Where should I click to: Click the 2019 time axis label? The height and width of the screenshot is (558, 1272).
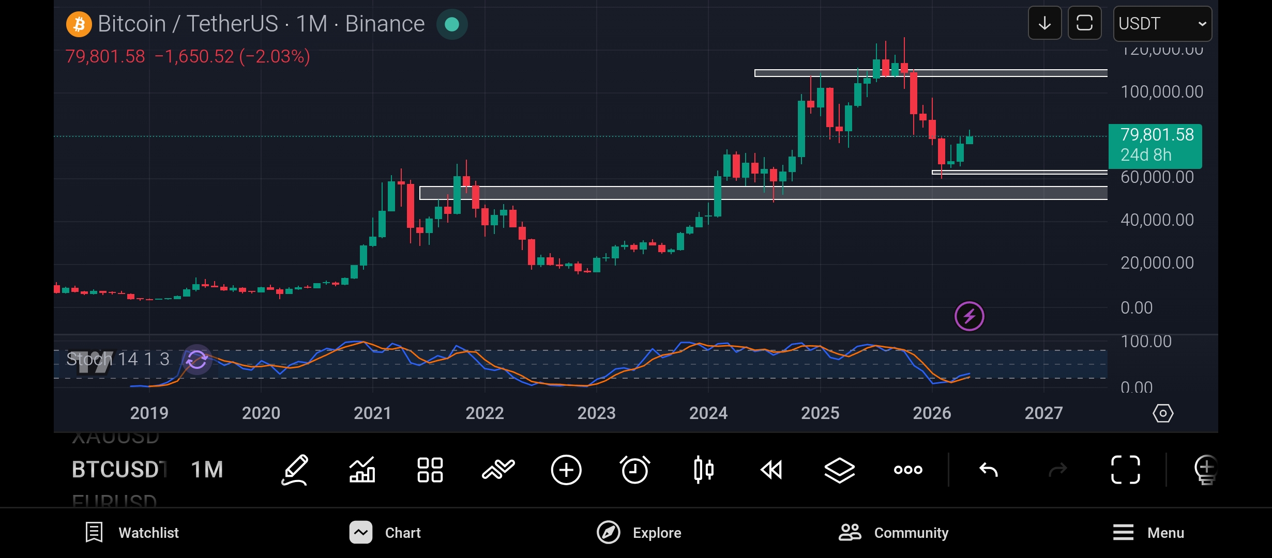(149, 413)
